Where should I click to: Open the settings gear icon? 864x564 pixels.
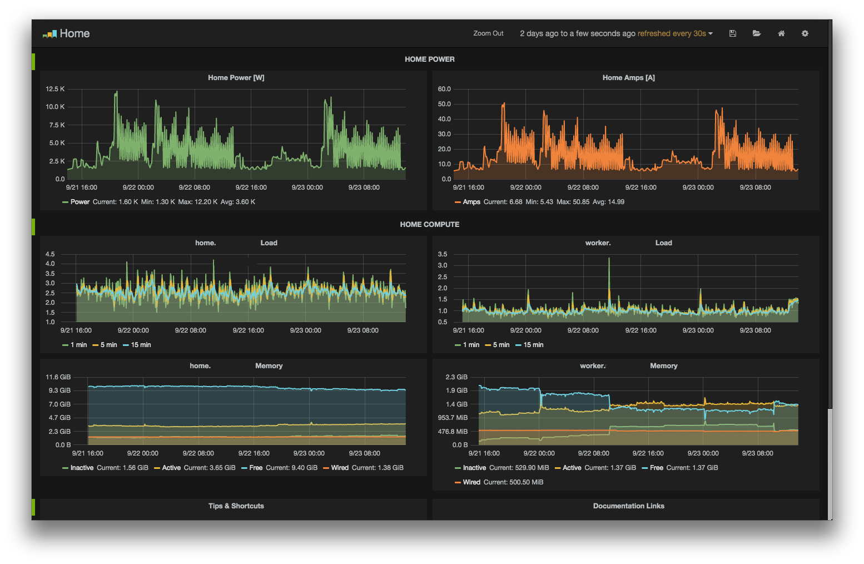click(x=805, y=33)
